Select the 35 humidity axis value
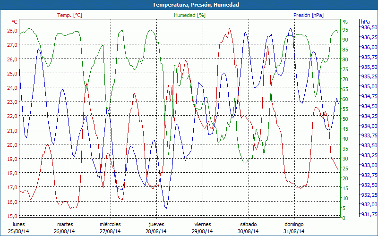378x236 pixels. pos(345,149)
